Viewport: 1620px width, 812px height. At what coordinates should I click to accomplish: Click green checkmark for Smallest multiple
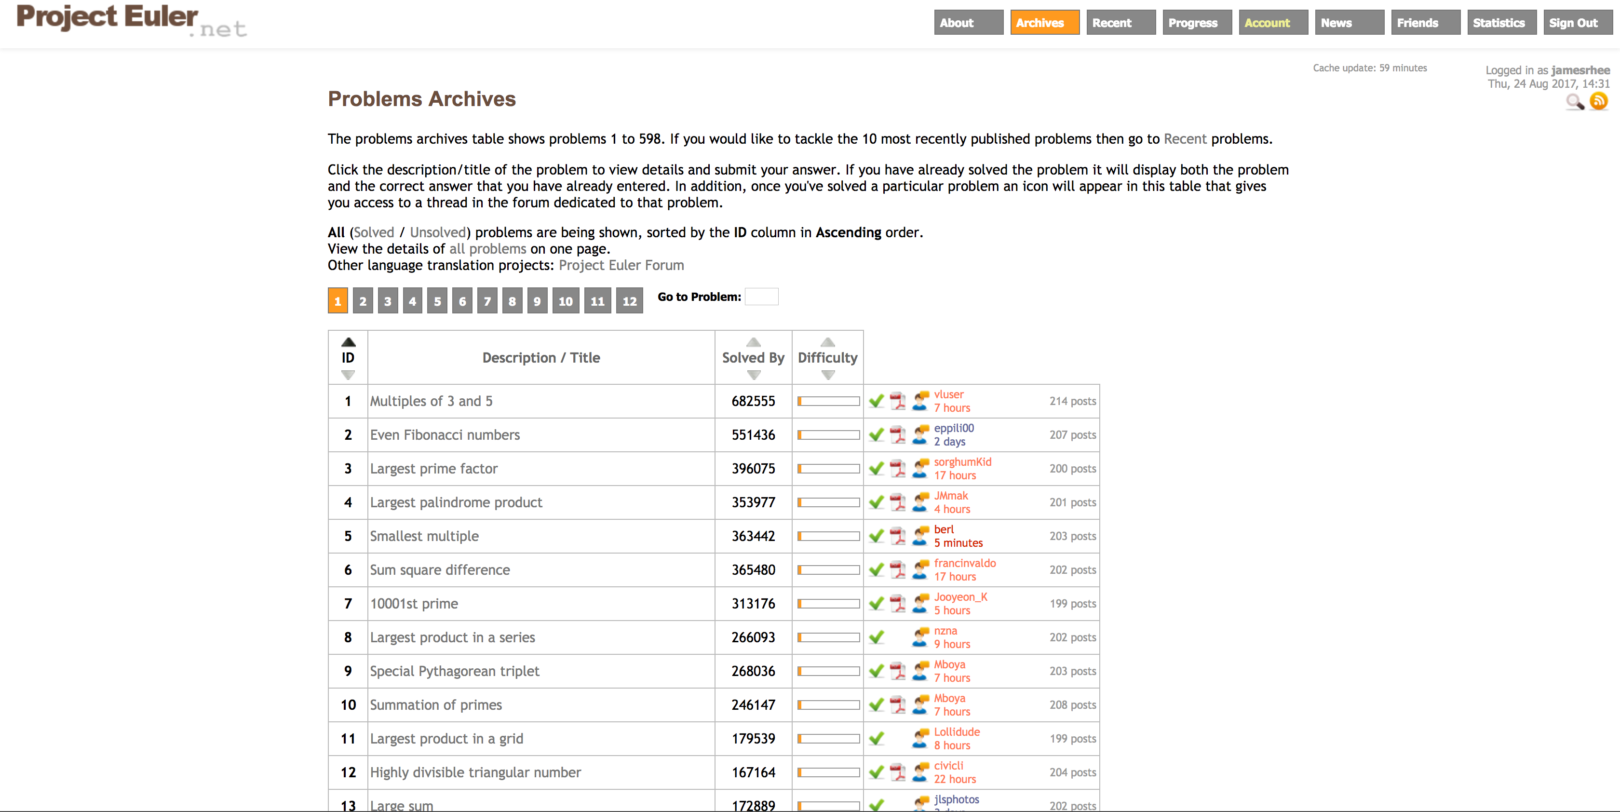877,537
